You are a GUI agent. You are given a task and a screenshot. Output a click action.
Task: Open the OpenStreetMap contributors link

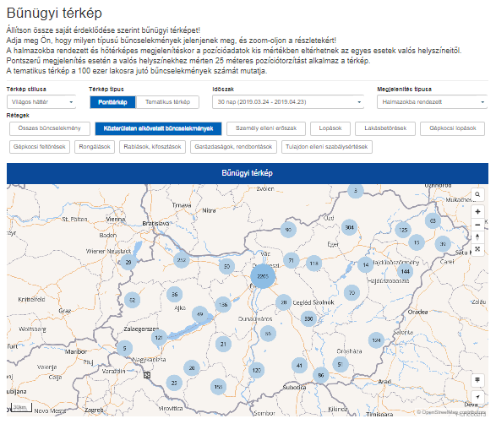click(x=451, y=412)
